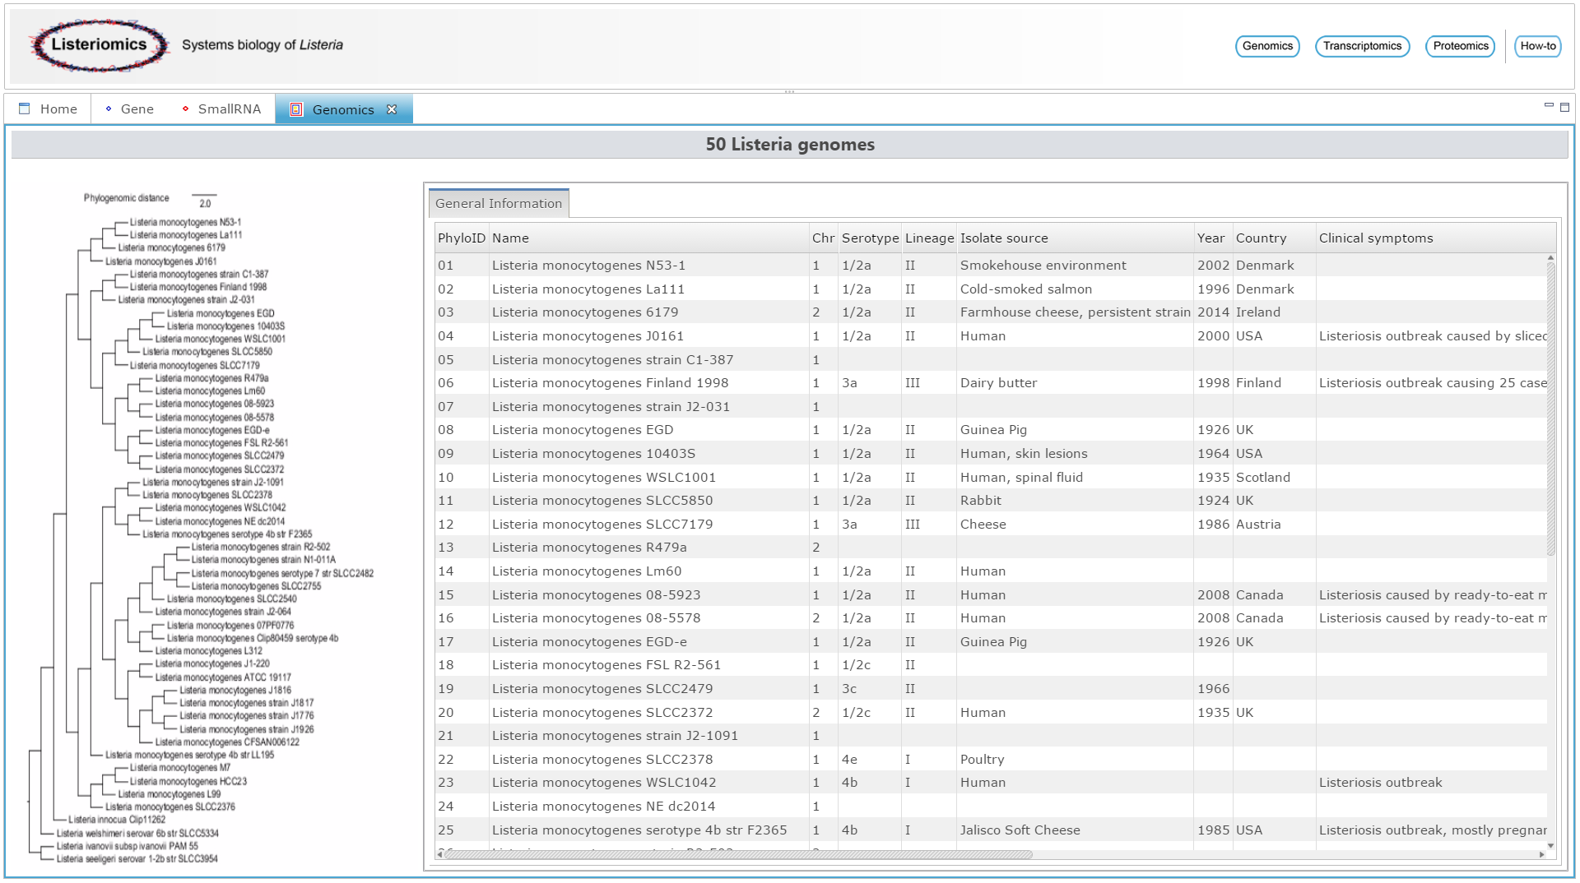Switch to the General Information tab

(x=499, y=204)
